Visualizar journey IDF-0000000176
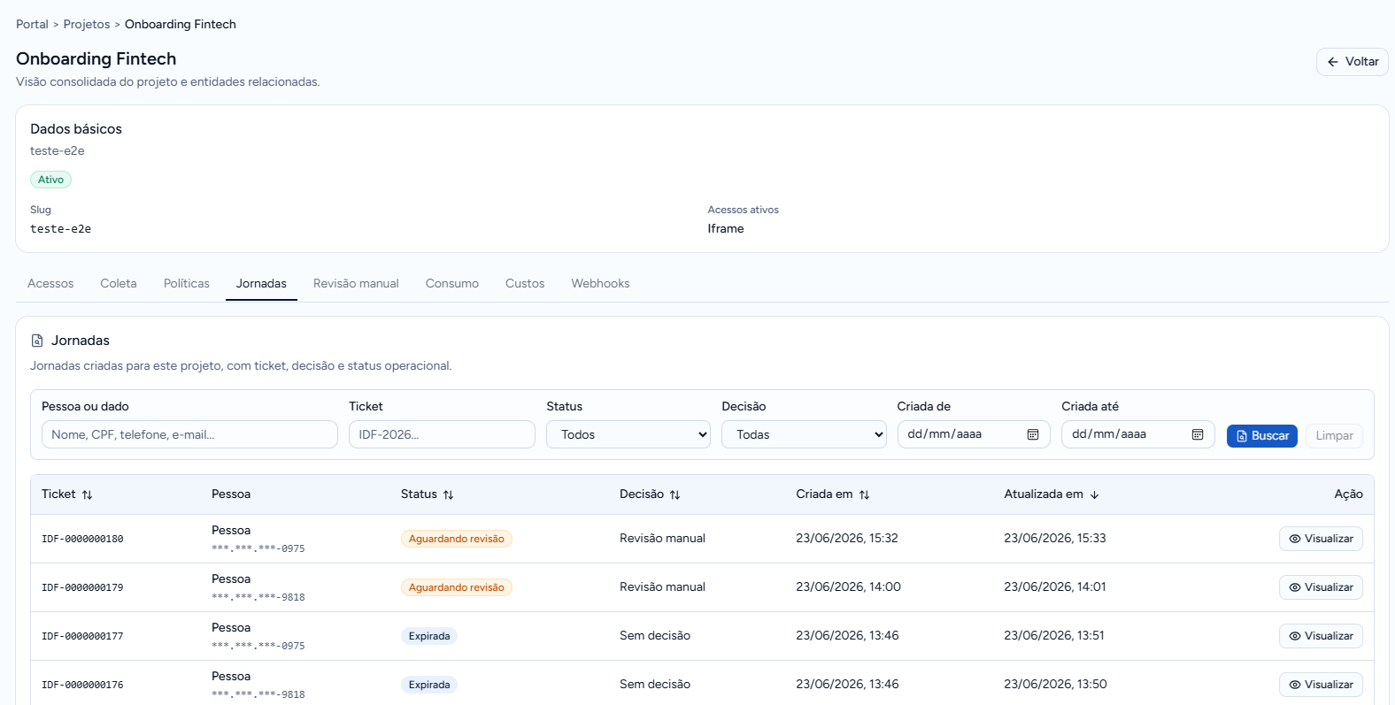Screen dimensions: 1395x705 tap(1321, 685)
